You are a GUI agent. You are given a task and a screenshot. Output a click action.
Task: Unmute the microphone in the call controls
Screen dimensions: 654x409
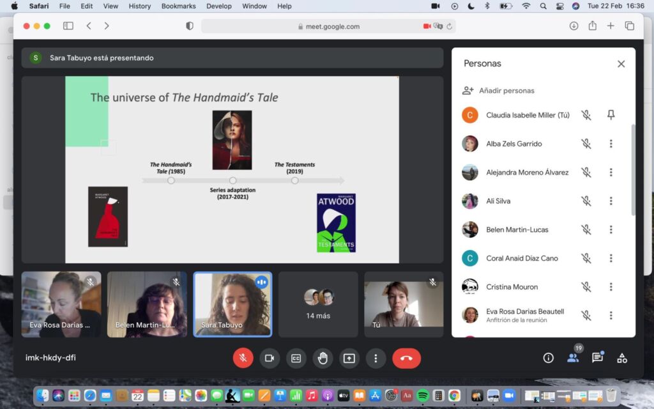click(x=243, y=358)
